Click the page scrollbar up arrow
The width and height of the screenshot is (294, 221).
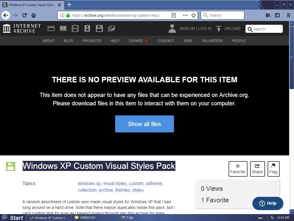291,24
